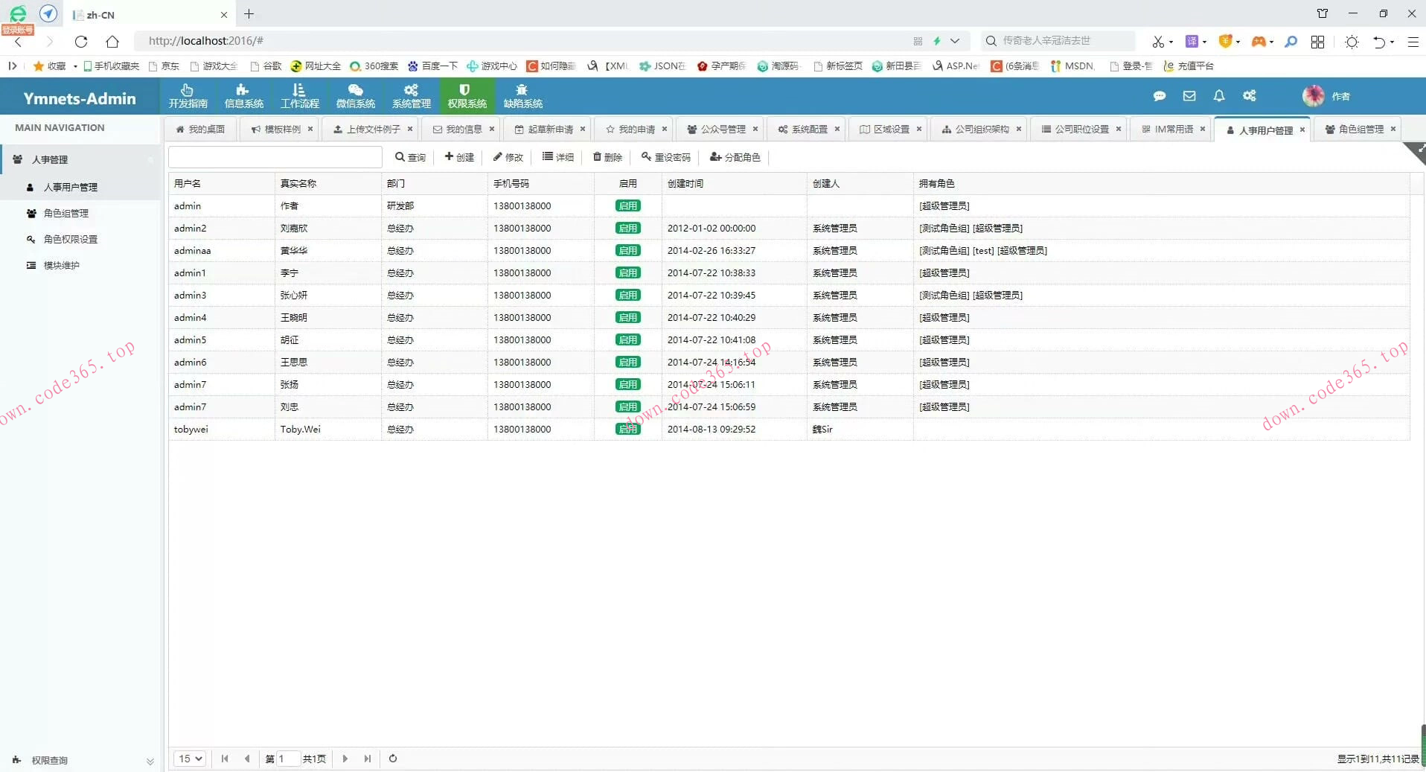The width and height of the screenshot is (1426, 772).
Task: Toggle the 启用 status for the admin row
Action: click(x=627, y=205)
